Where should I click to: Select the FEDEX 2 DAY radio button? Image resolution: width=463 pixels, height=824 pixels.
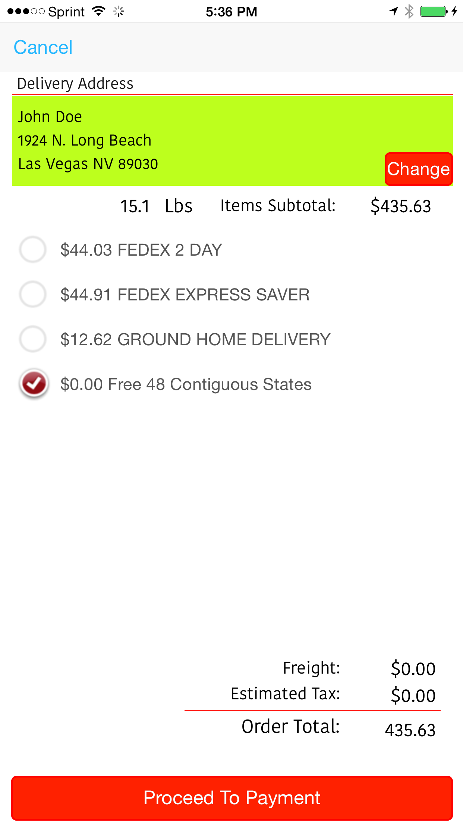click(x=33, y=249)
